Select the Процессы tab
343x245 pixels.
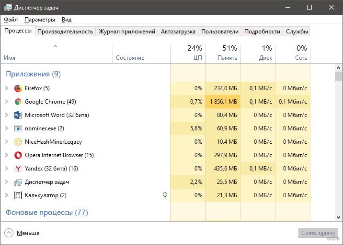pos(18,31)
